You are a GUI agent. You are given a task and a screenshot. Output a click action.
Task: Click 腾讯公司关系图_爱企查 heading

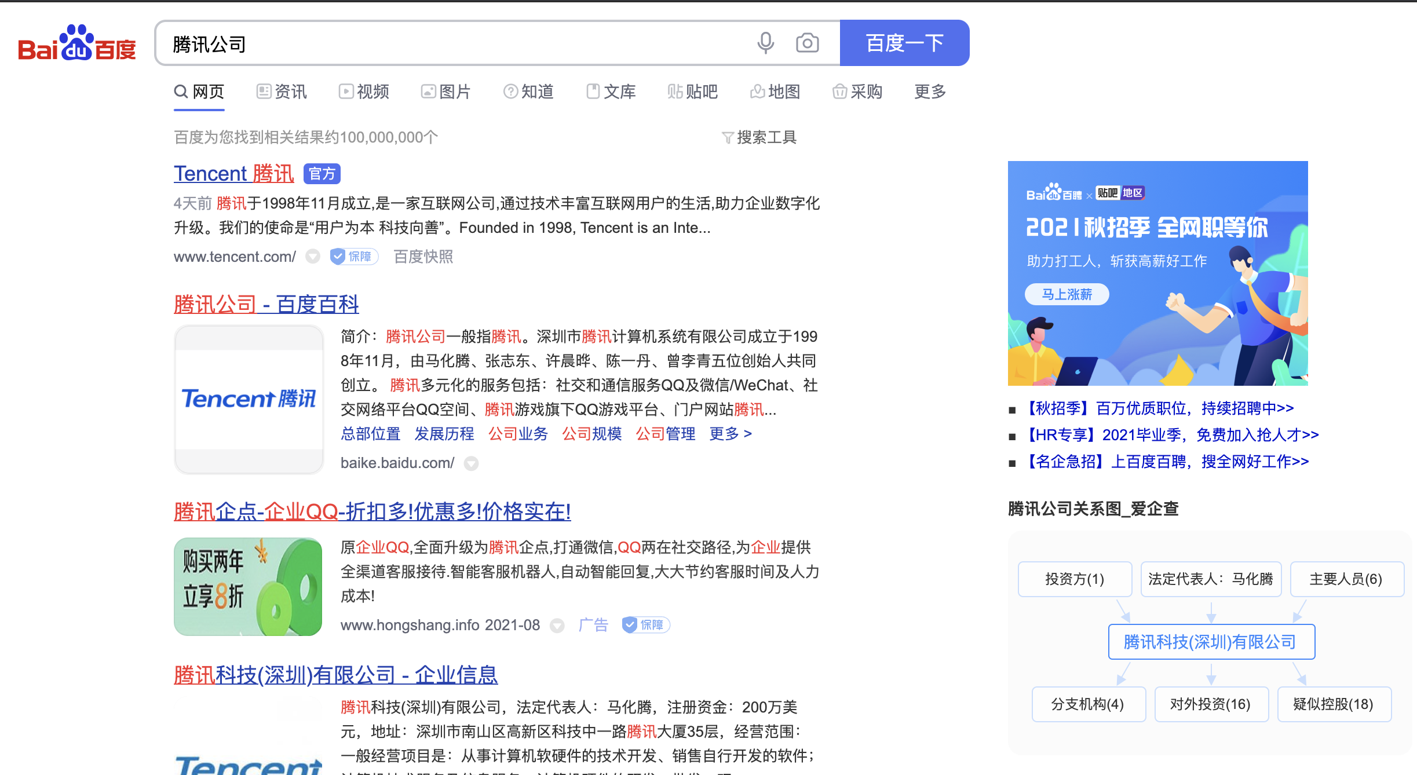[1093, 509]
